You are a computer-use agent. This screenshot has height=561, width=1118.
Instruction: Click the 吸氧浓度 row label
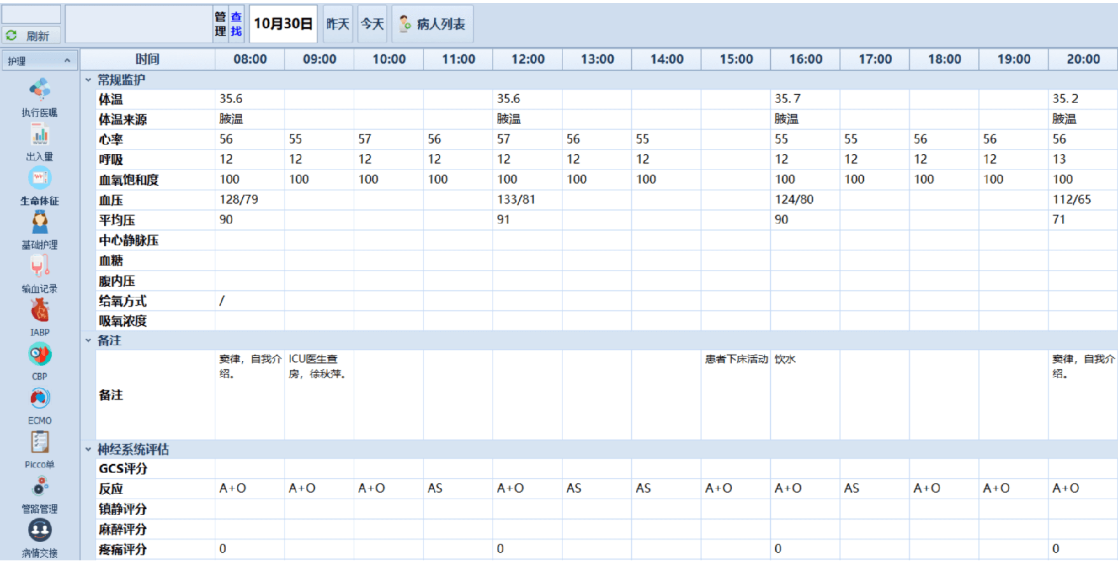122,322
